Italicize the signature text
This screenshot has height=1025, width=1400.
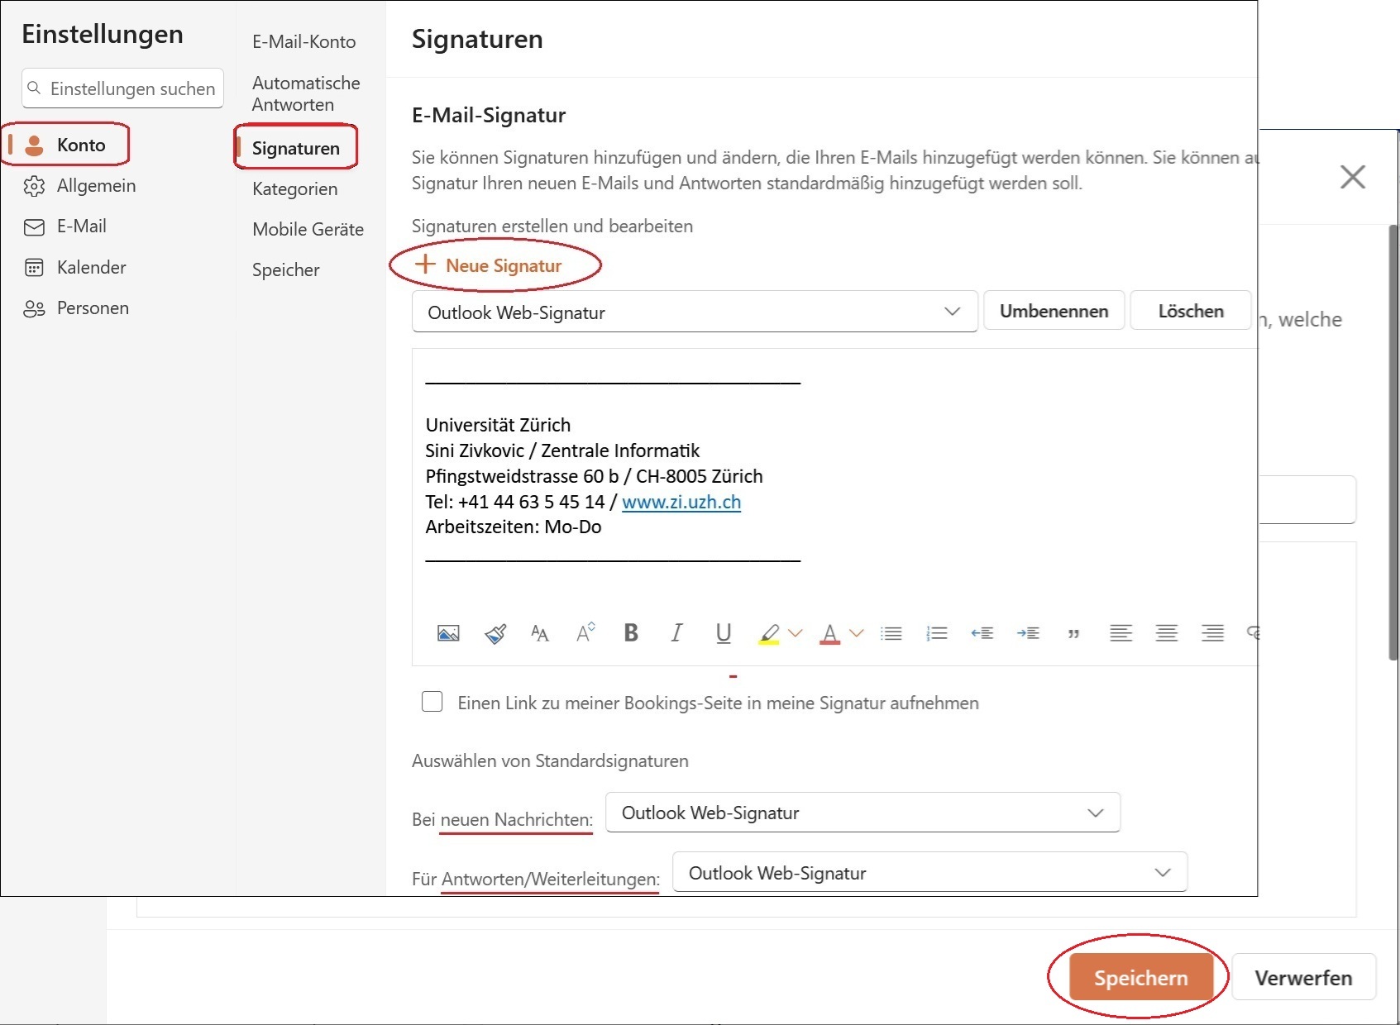(676, 633)
